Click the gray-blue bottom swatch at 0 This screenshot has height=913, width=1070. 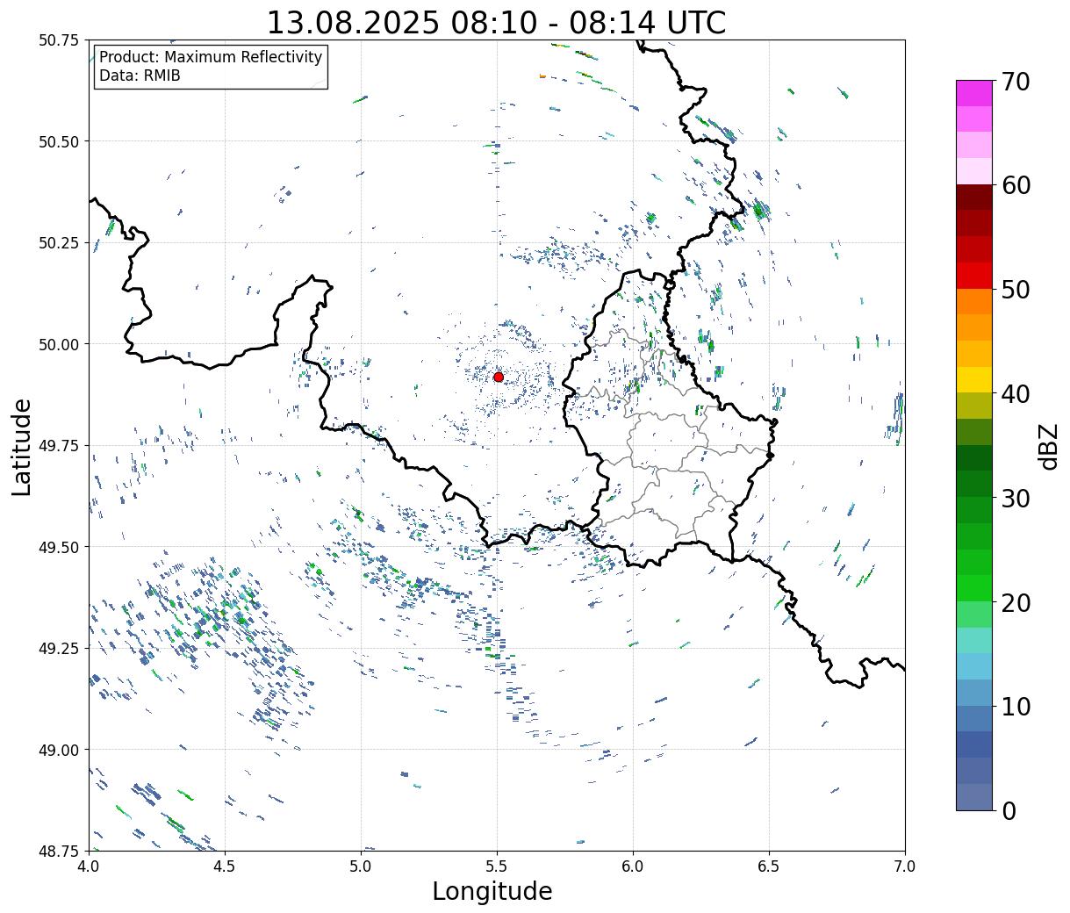(974, 796)
